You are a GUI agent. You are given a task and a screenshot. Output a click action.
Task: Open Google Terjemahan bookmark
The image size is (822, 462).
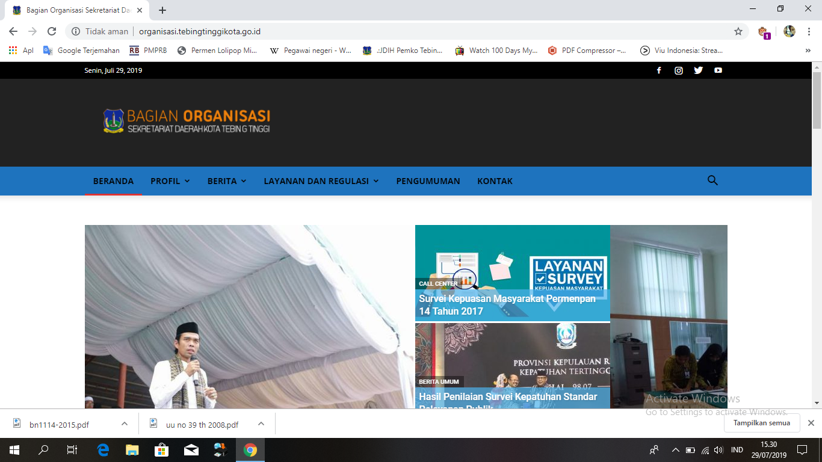(81, 51)
